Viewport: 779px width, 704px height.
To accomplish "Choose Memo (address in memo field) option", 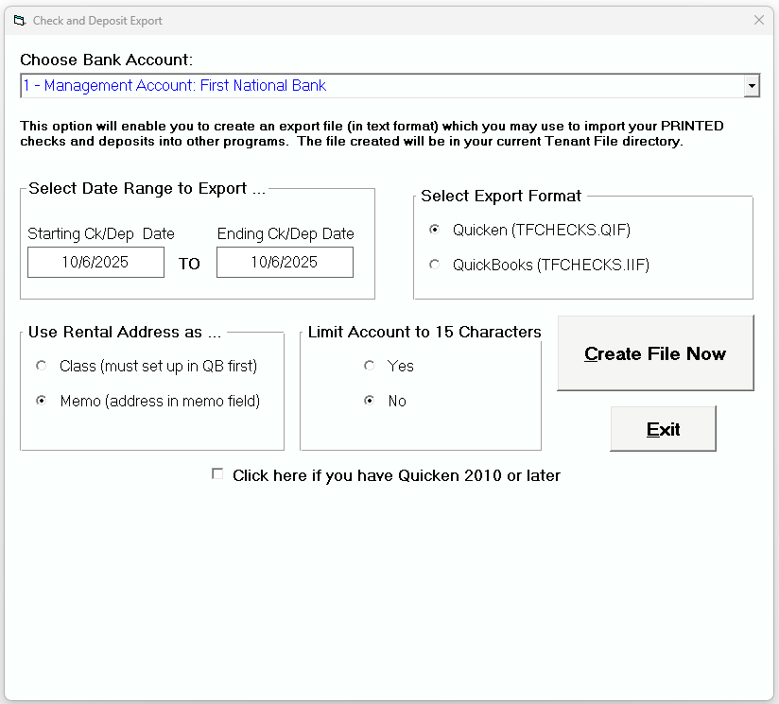I will click(x=40, y=400).
